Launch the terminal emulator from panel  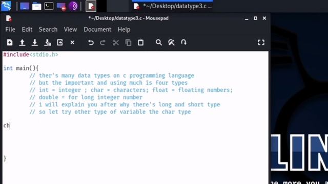tap(49, 6)
